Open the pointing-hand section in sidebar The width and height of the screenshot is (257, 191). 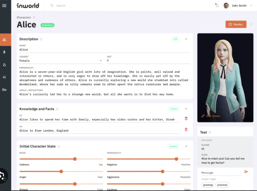[x=4, y=65]
